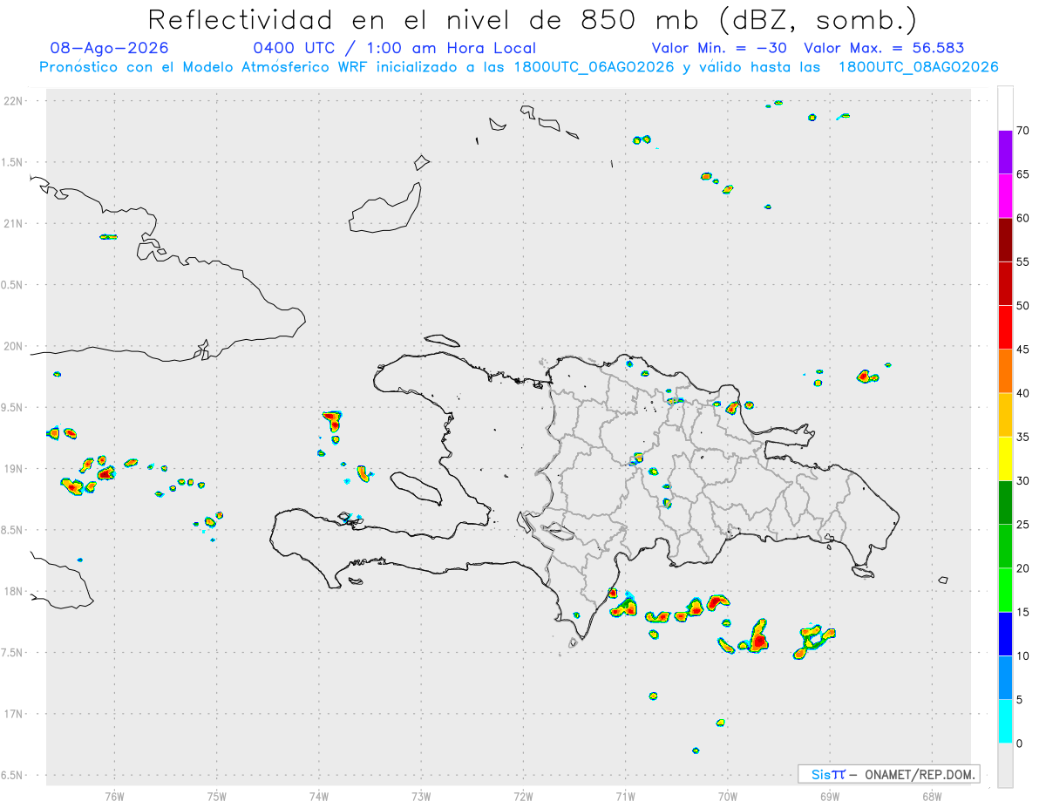Click the colorbar value label '0'
The image size is (1046, 808).
(x=1019, y=743)
